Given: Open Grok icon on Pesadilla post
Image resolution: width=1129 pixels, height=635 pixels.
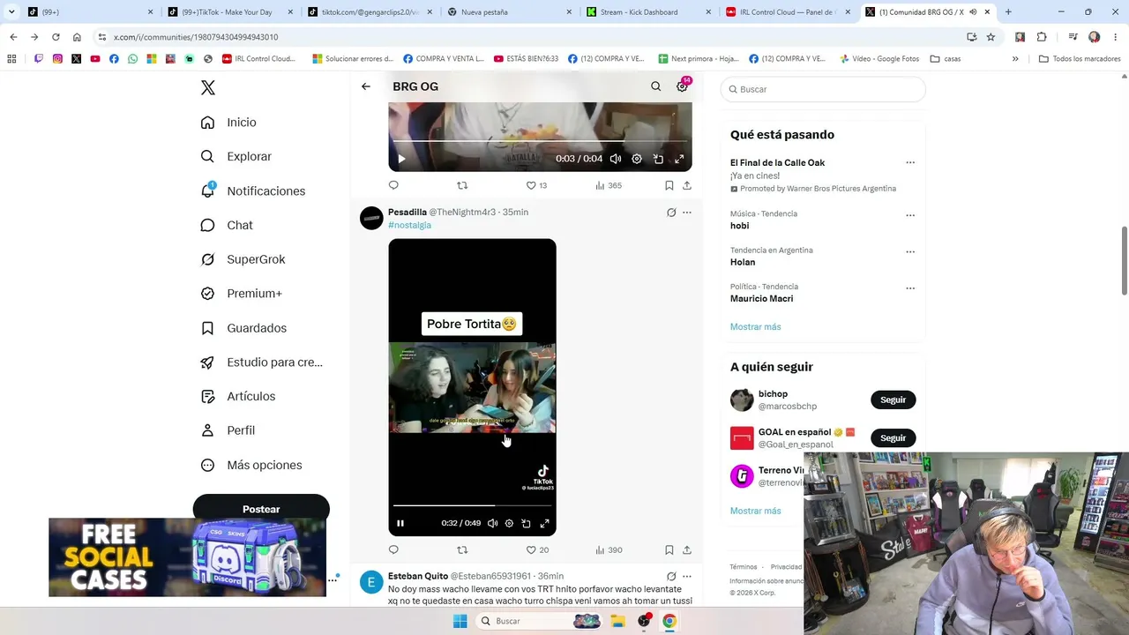Looking at the screenshot, I should (x=671, y=213).
